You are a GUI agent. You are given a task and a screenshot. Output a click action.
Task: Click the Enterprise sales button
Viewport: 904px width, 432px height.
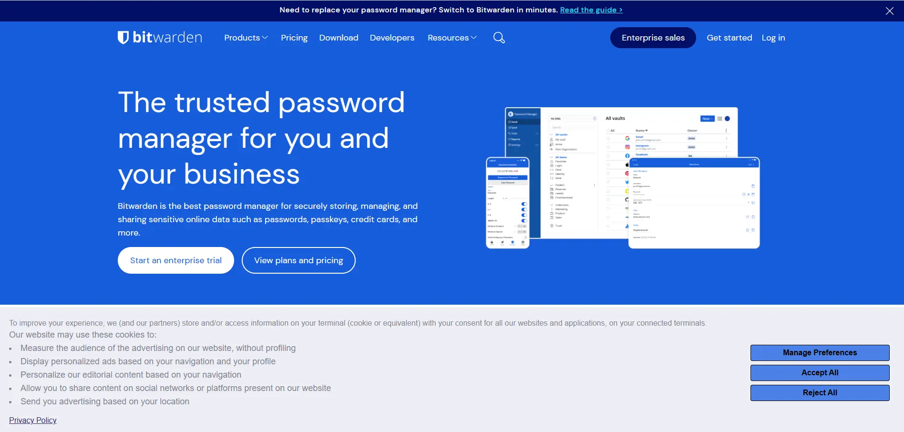click(x=653, y=38)
